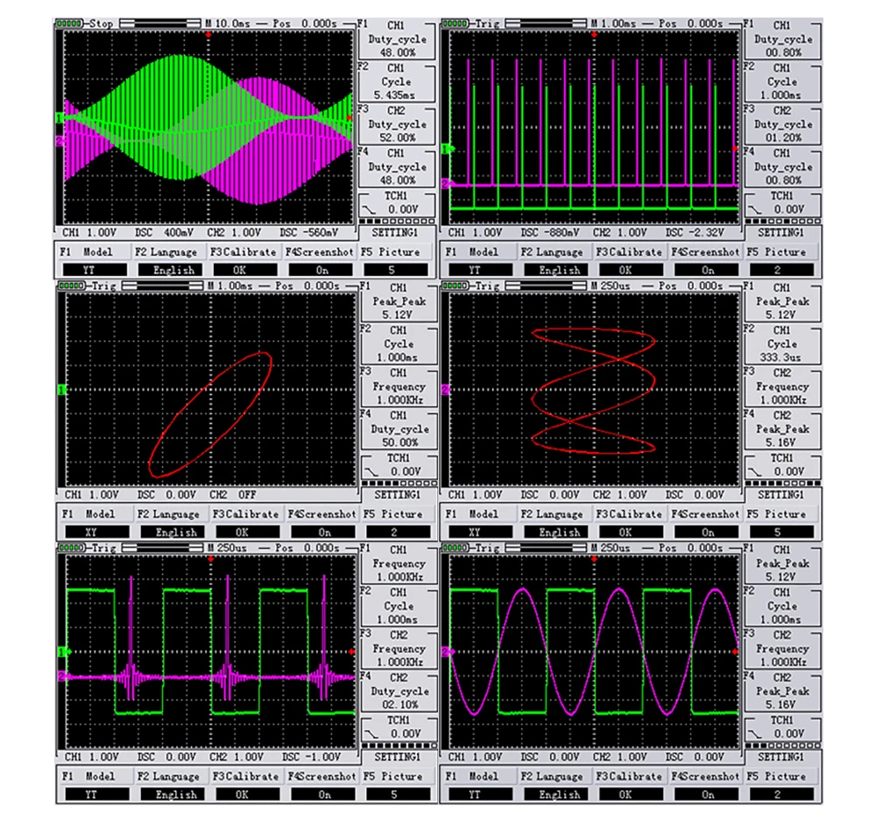Viewport: 876px width, 820px height.
Task: Select magenta channel 2 marker on the modulated-waveform screen
Action: pos(60,141)
